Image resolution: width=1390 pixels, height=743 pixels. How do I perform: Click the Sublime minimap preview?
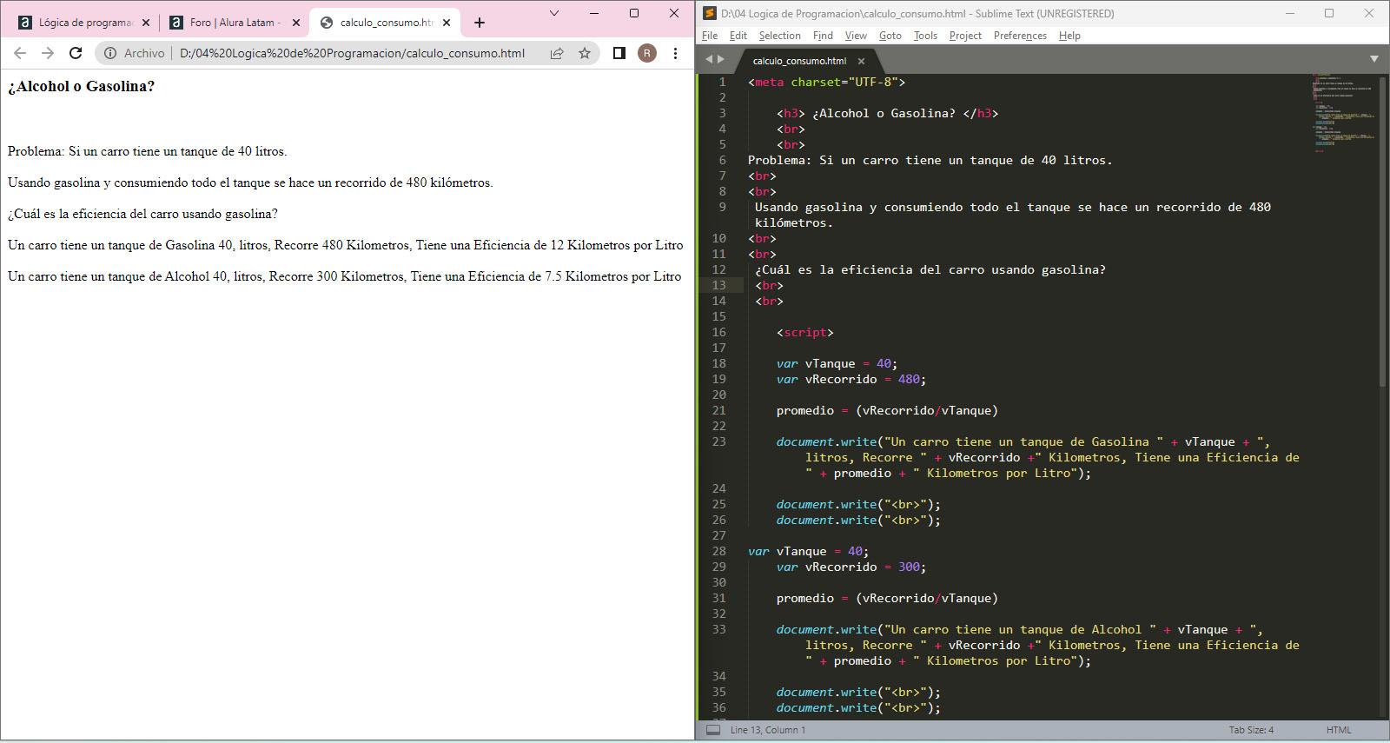click(1343, 113)
